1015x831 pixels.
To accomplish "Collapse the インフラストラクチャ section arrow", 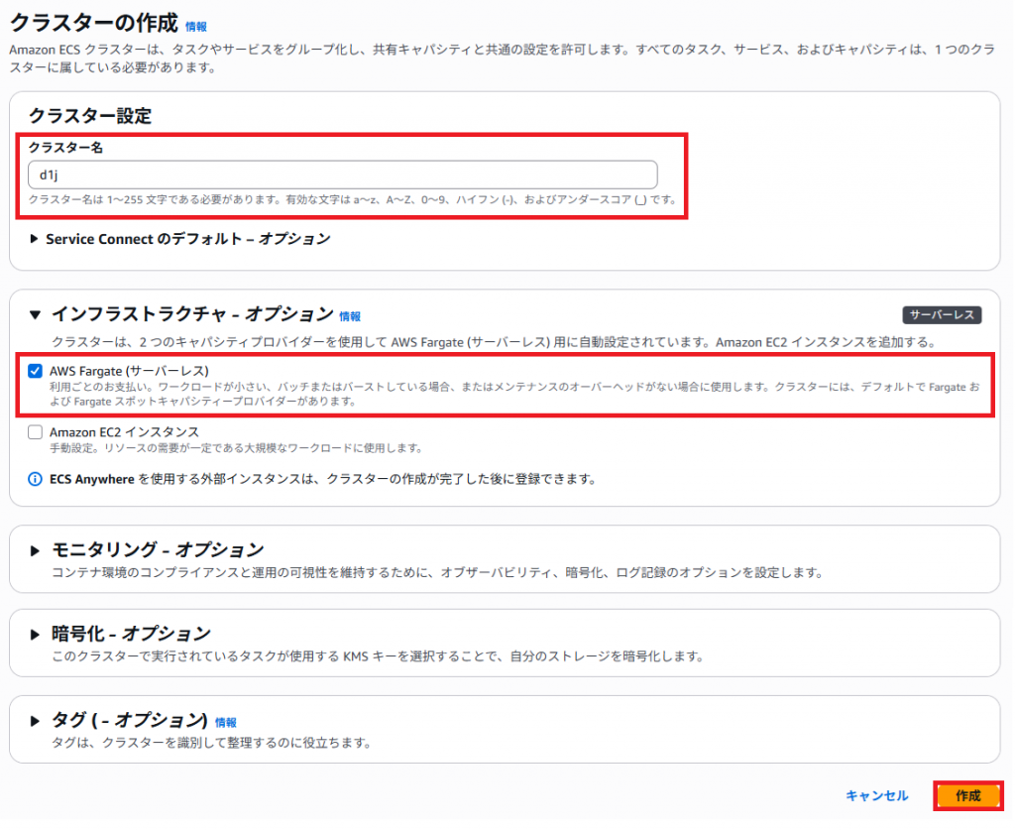I will pos(36,315).
